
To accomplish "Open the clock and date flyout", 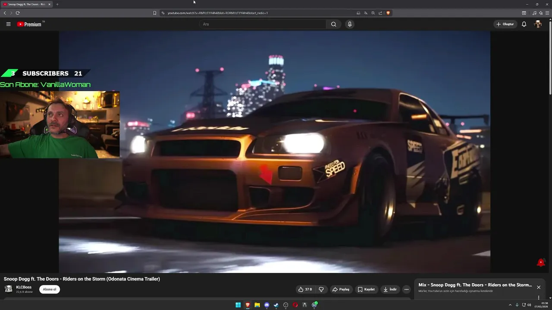I will pyautogui.click(x=541, y=305).
